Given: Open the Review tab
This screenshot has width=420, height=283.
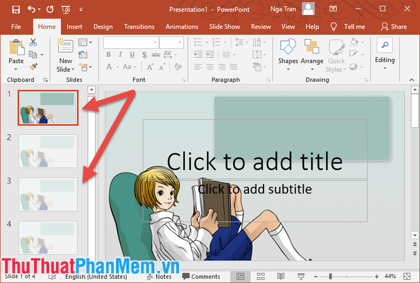Looking at the screenshot, I should 261,26.
